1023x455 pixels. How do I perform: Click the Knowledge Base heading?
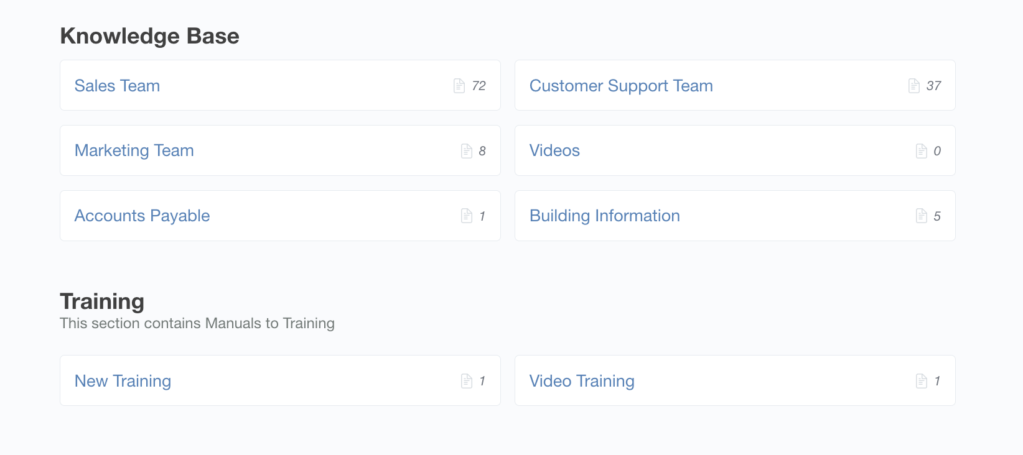pyautogui.click(x=149, y=36)
